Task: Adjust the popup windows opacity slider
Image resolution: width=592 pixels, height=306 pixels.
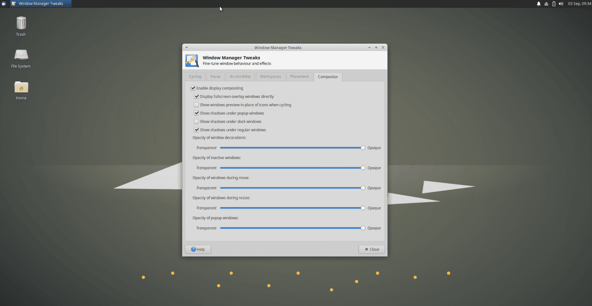Action: 292,228
